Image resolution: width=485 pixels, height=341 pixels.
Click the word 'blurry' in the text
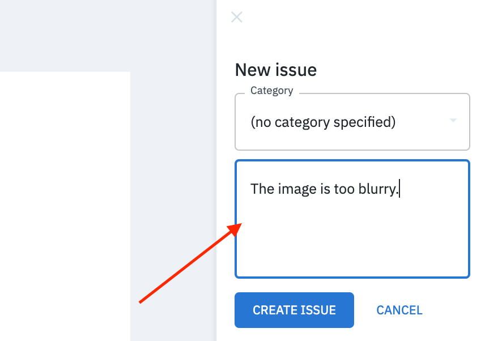click(x=377, y=189)
